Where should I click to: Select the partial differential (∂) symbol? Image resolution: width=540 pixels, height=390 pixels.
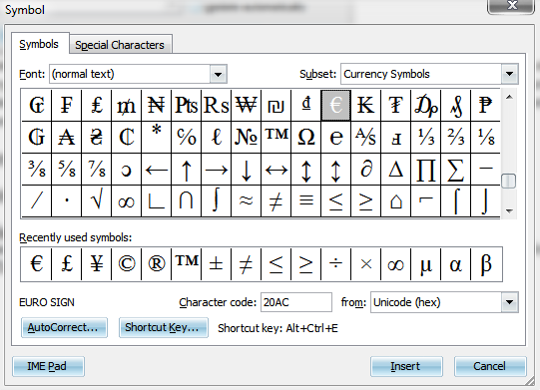tap(365, 169)
